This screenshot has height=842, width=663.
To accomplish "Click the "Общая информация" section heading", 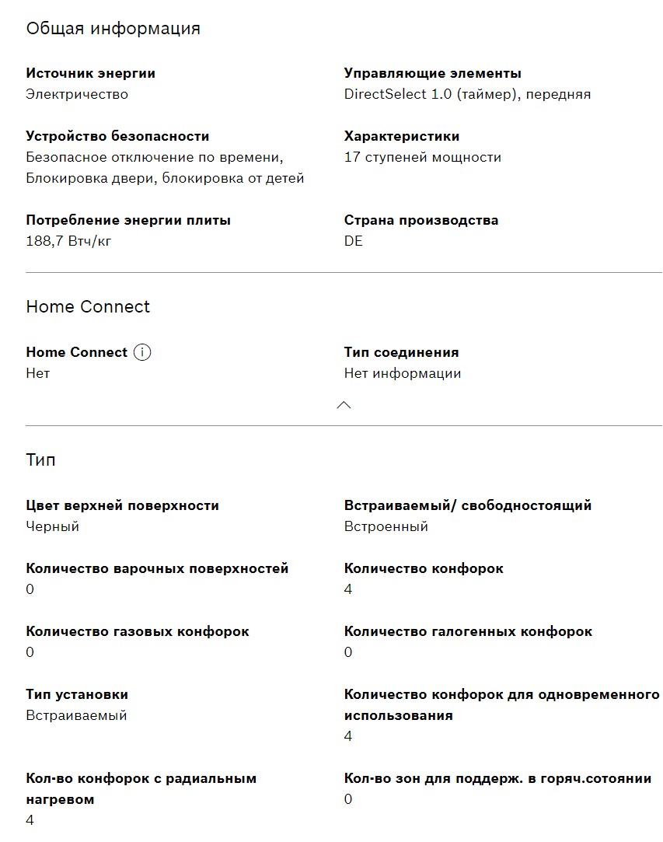I will point(113,29).
